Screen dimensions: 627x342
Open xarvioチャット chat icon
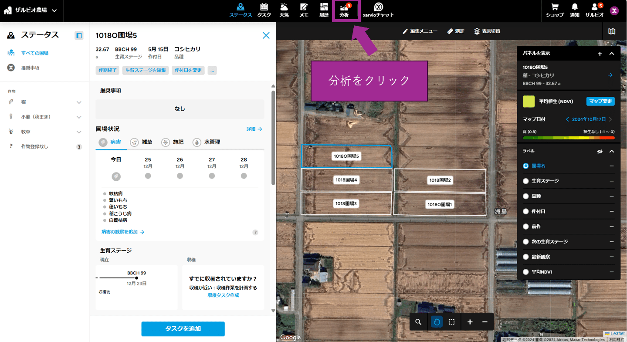click(x=379, y=10)
